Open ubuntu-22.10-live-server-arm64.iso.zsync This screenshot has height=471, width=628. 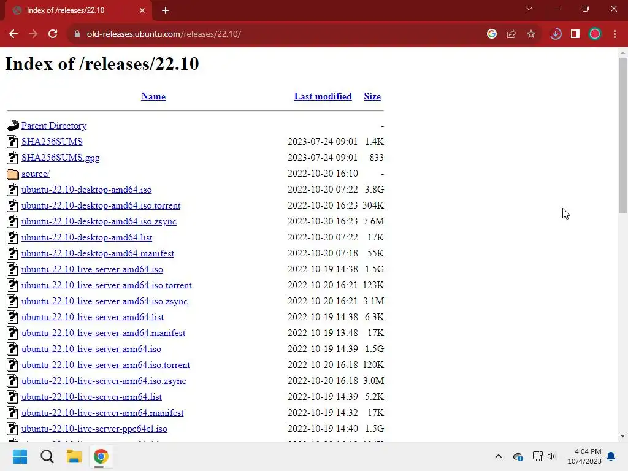coord(104,381)
